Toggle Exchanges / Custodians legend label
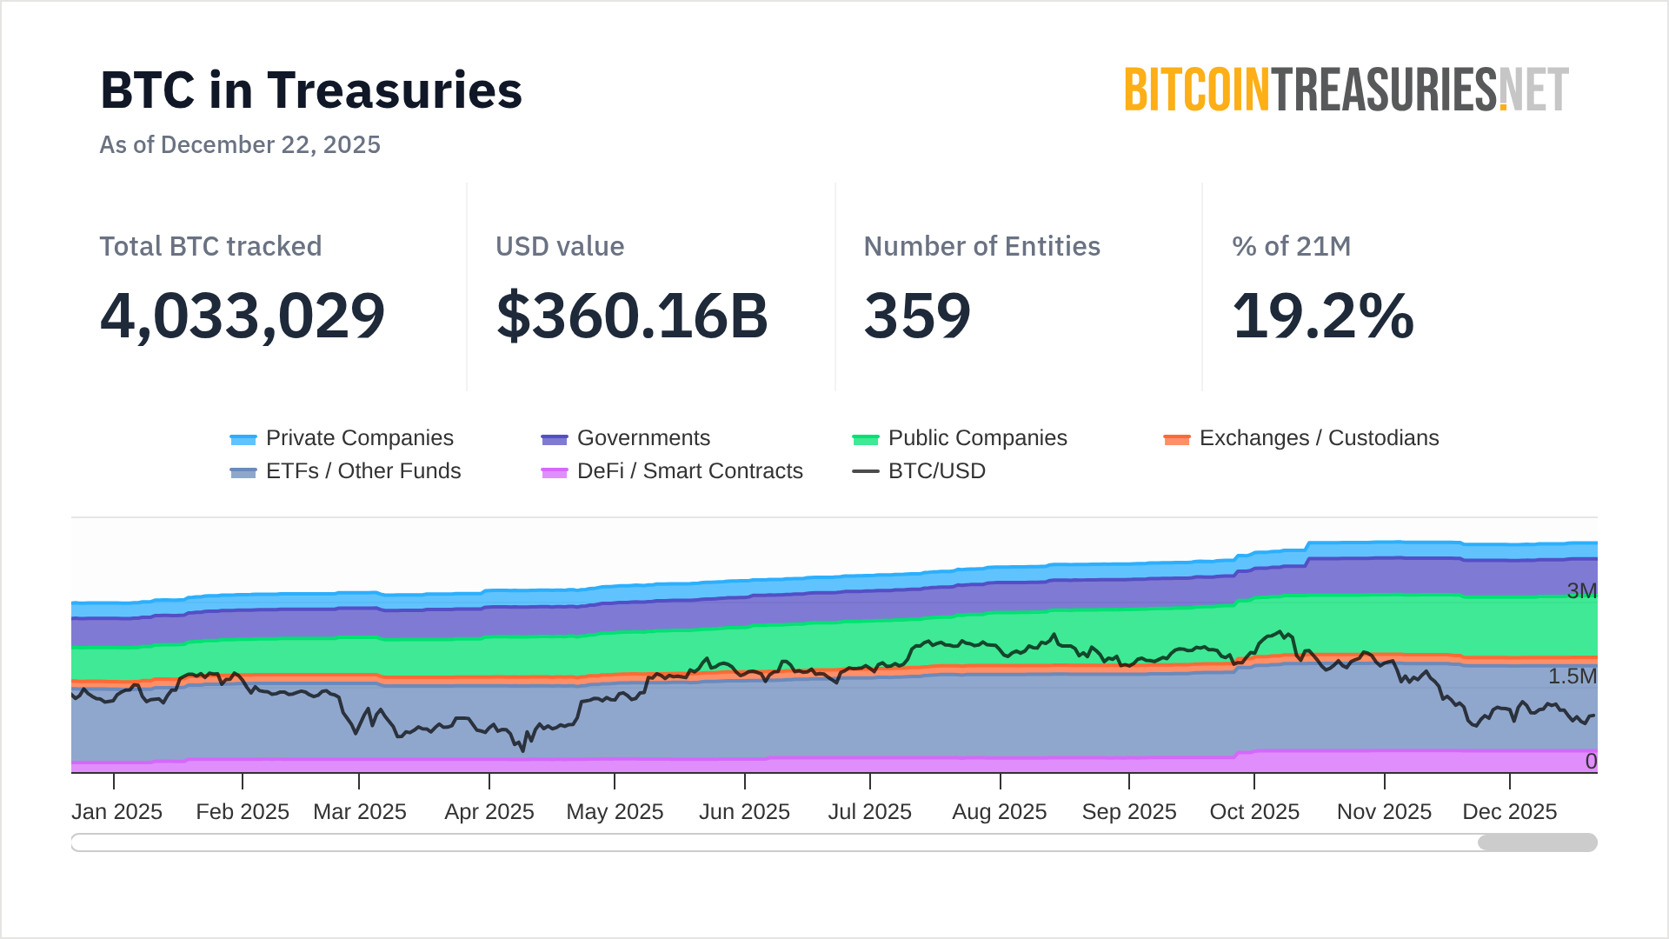Viewport: 1669px width, 939px height. click(x=1319, y=438)
